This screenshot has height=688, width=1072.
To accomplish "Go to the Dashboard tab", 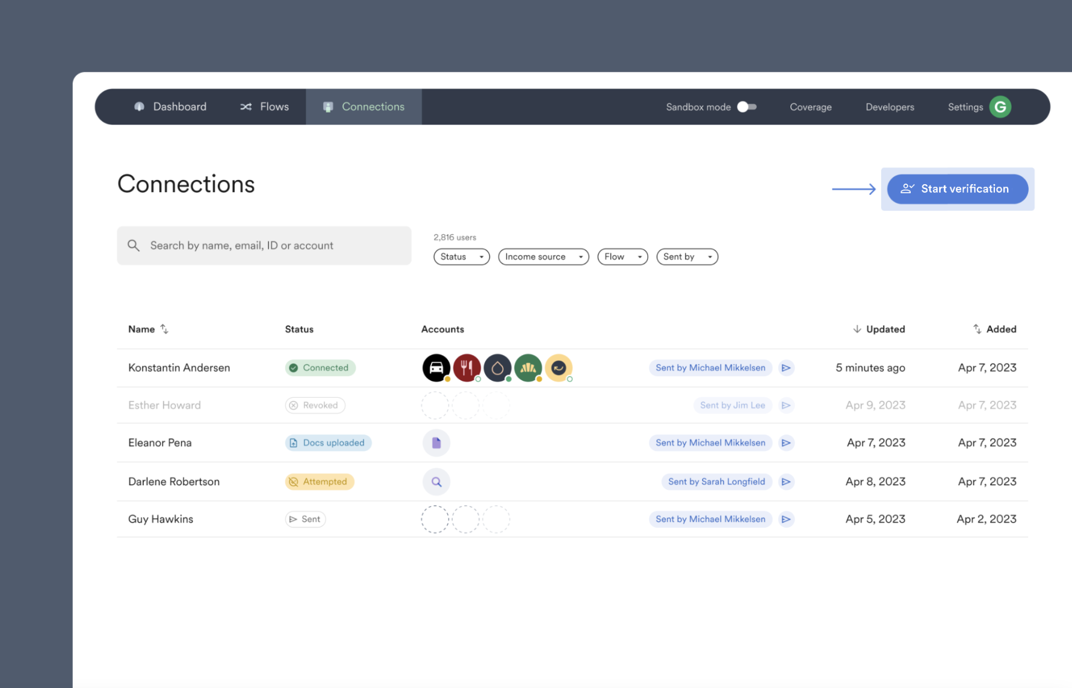I will (x=170, y=107).
